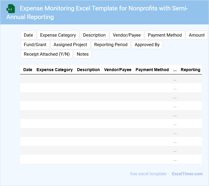Image resolution: width=209 pixels, height=186 pixels.
Task: Click the Payment Method tag chip
Action: point(165,35)
